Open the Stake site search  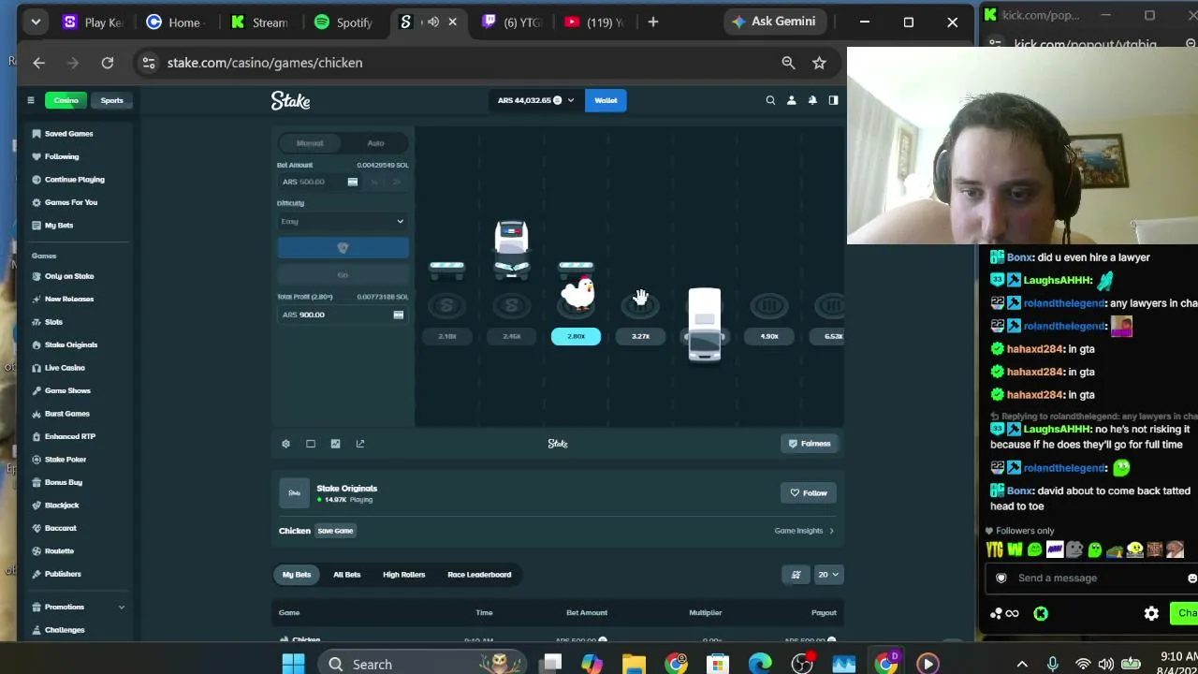point(770,100)
